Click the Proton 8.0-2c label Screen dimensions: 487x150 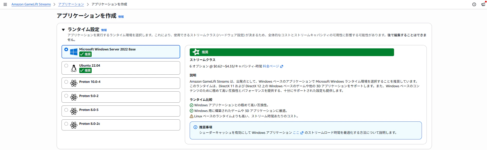tap(90, 124)
